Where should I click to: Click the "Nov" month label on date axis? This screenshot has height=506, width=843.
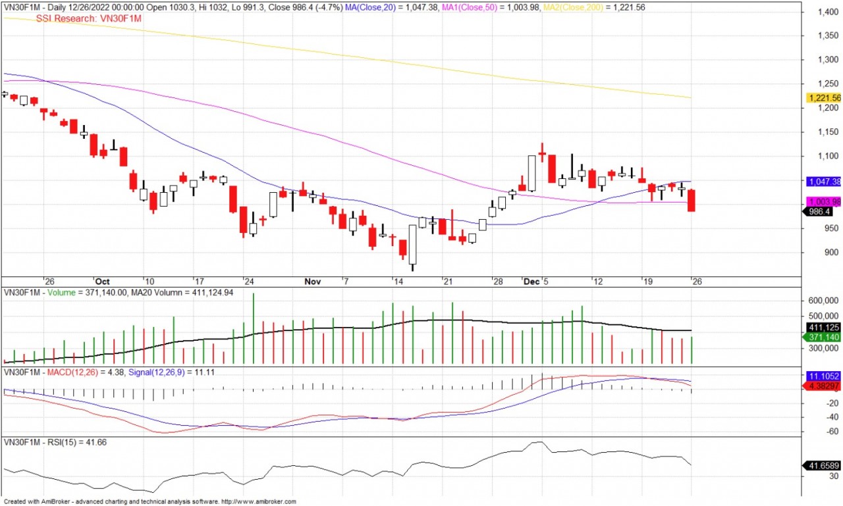(x=312, y=282)
